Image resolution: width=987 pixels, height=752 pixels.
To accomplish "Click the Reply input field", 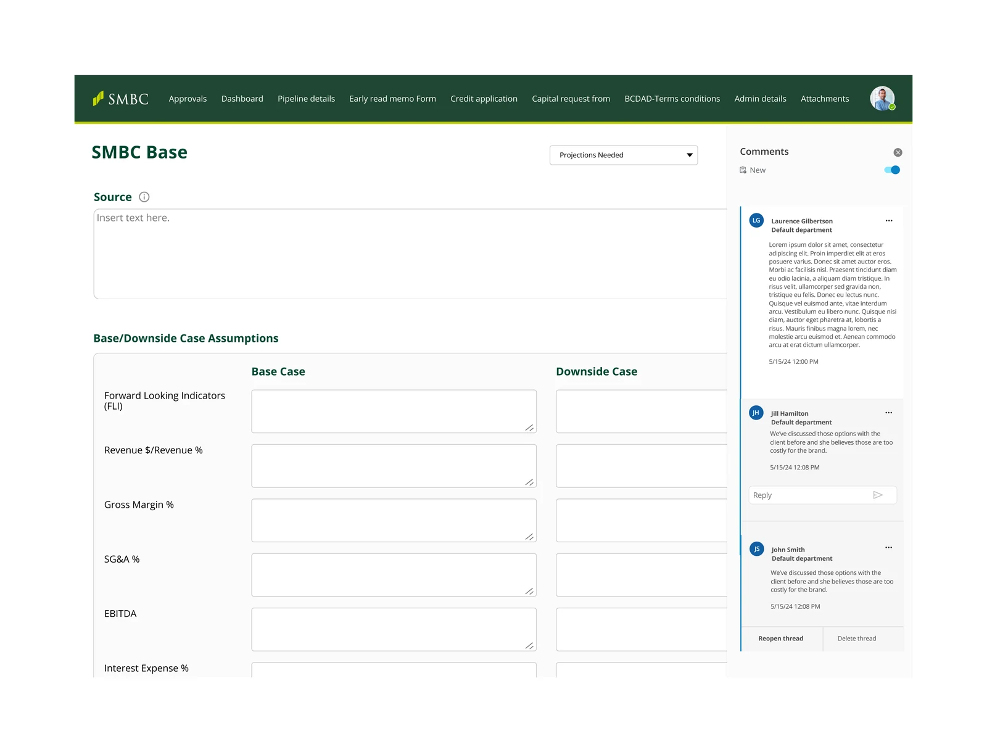I will 822,495.
